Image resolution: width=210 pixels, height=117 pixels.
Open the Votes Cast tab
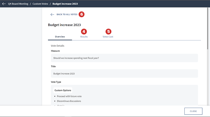tap(108, 37)
